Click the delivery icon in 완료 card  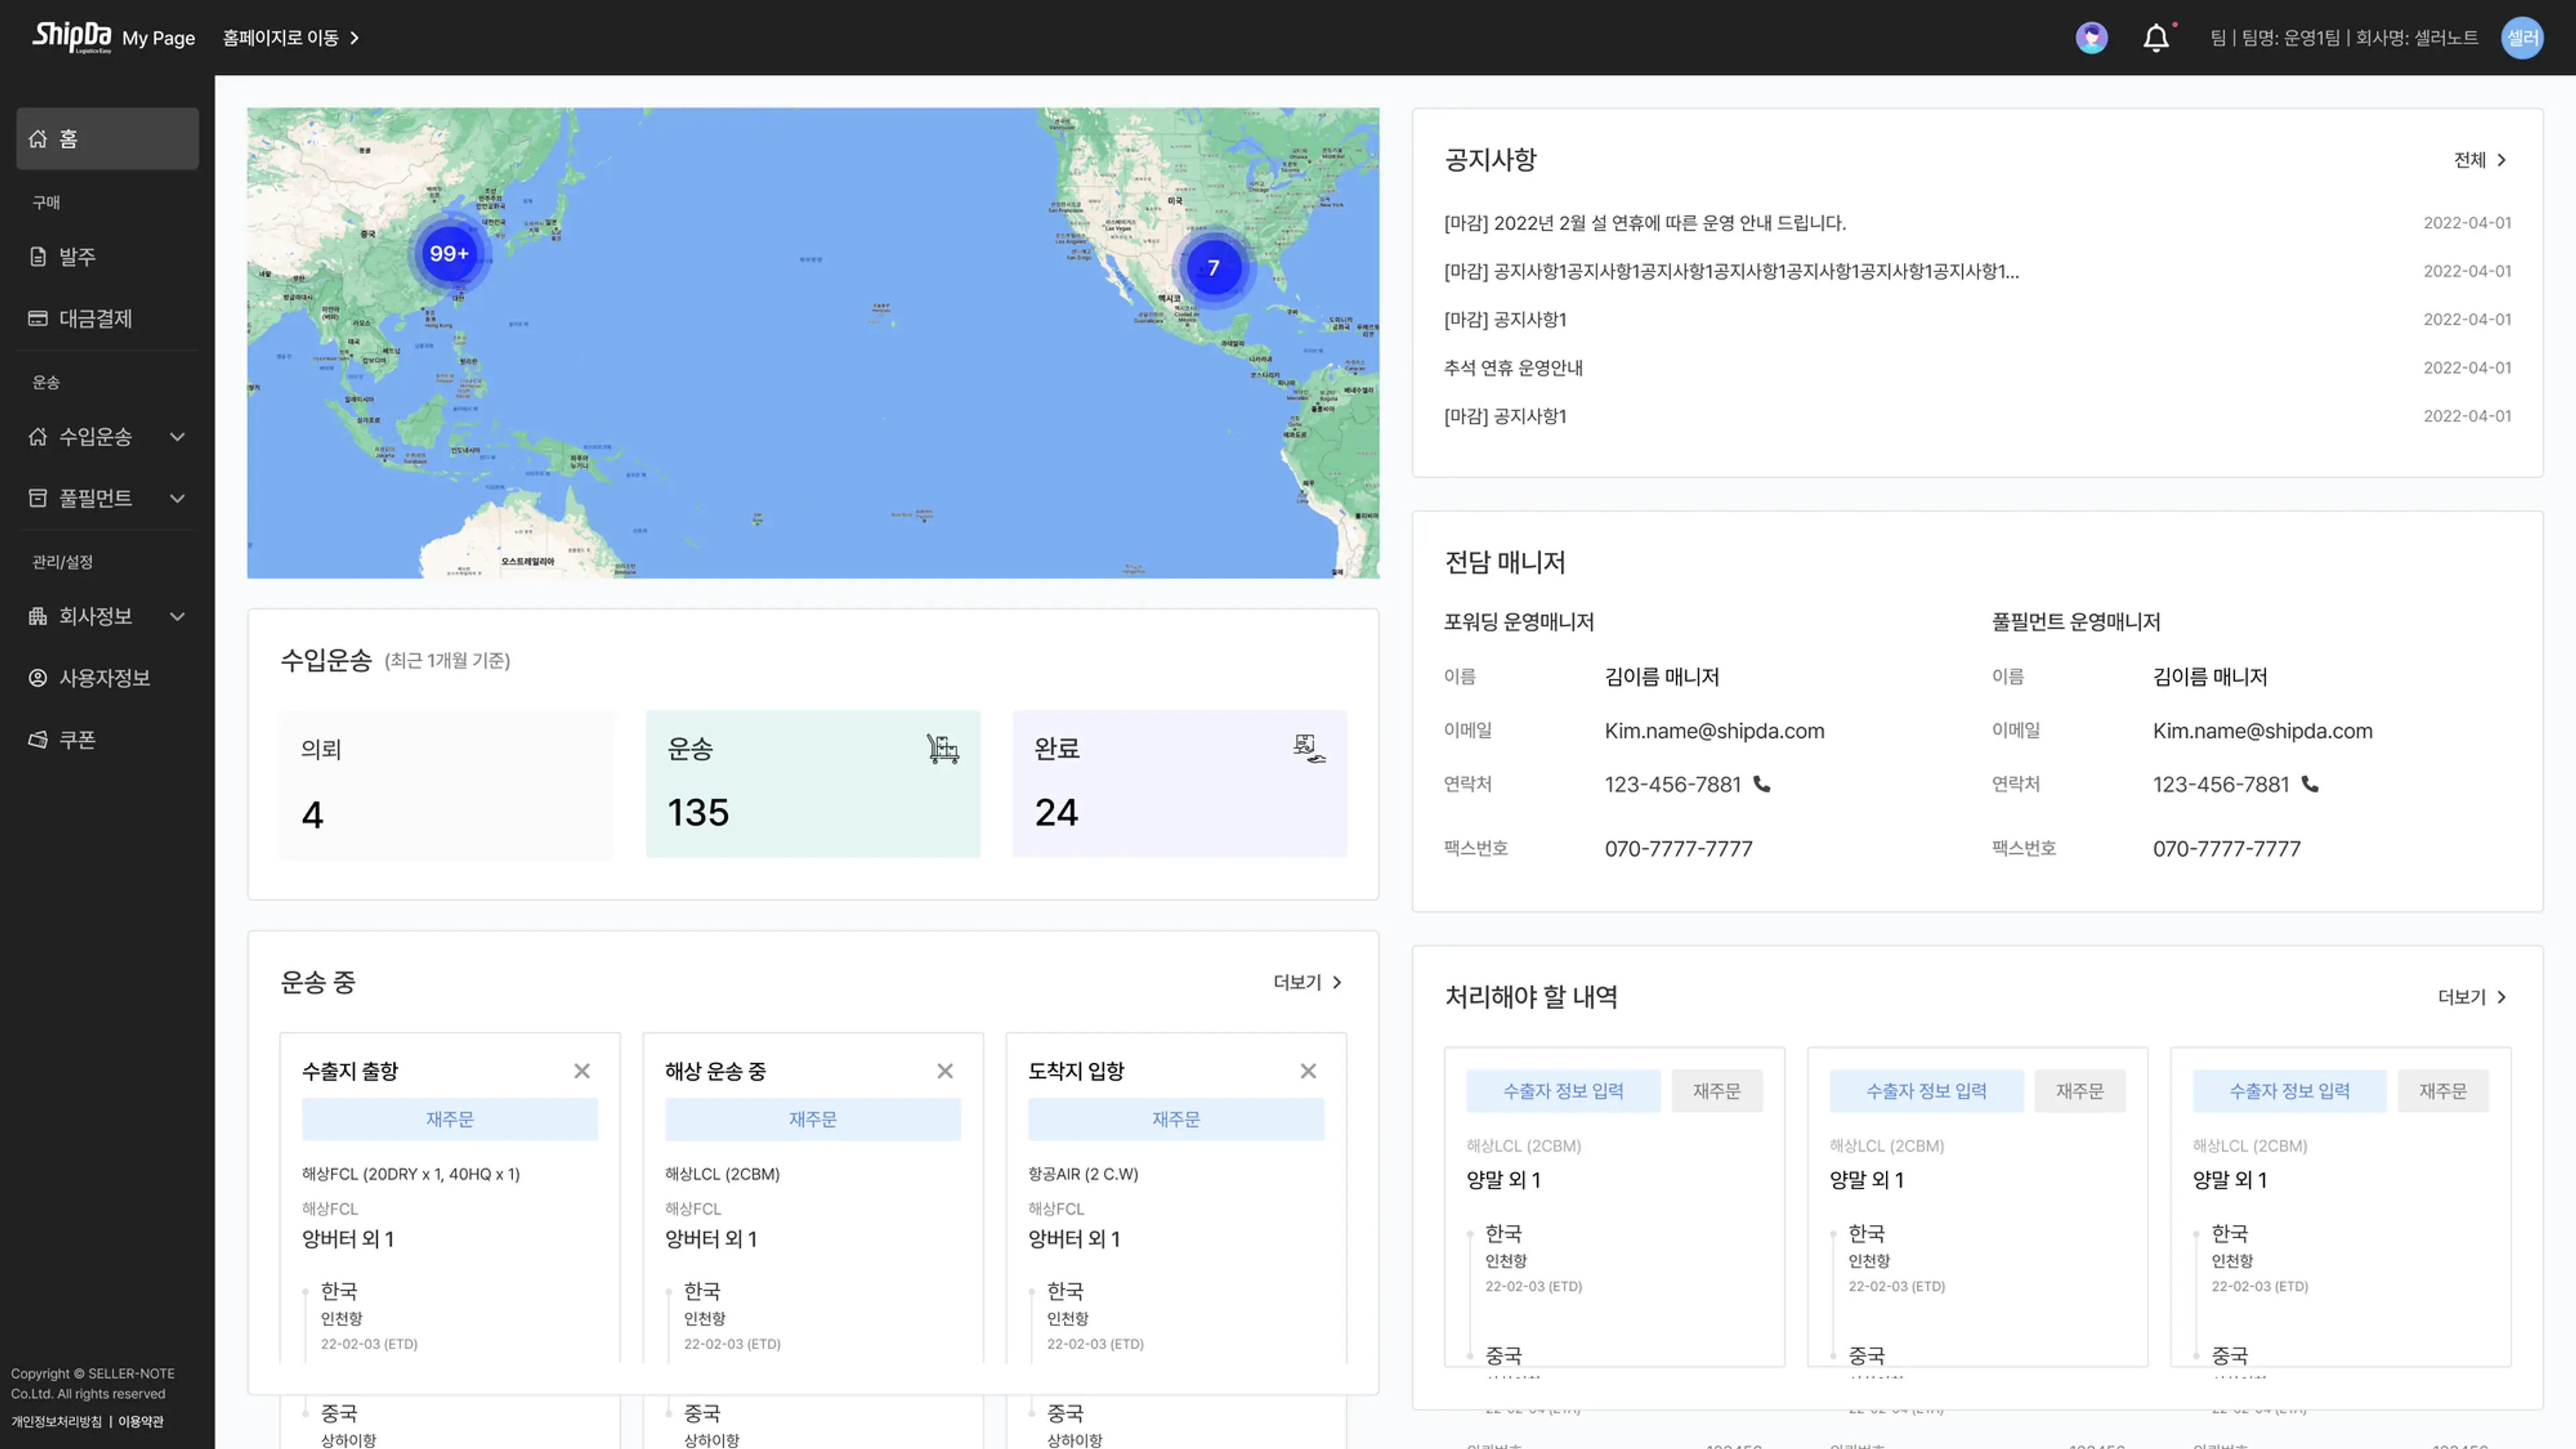1308,748
